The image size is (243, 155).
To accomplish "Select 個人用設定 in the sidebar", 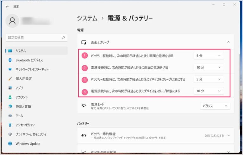I will pos(24,79).
